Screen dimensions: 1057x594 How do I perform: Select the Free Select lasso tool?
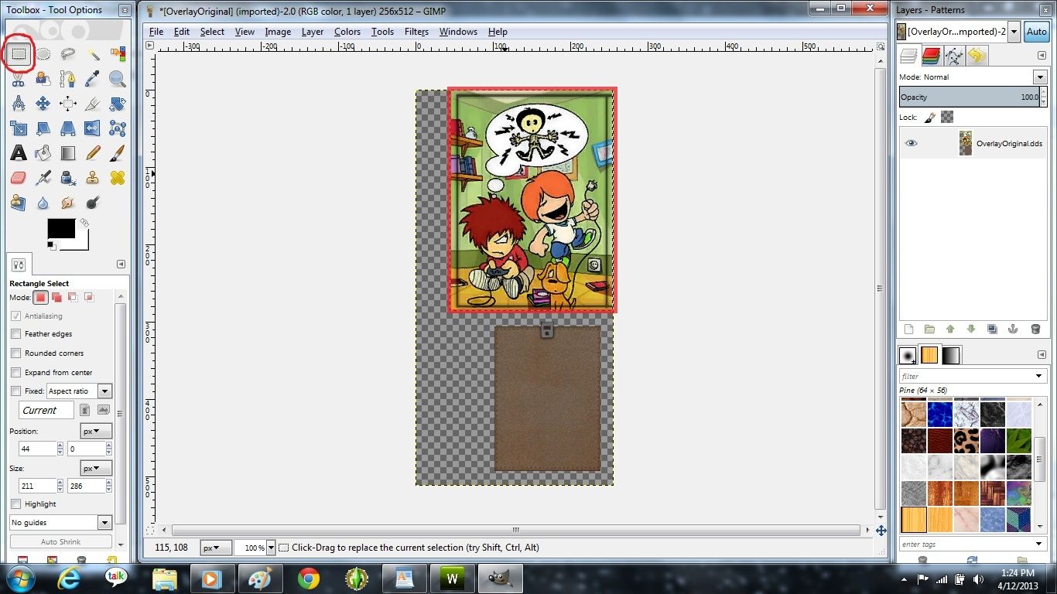(x=68, y=54)
